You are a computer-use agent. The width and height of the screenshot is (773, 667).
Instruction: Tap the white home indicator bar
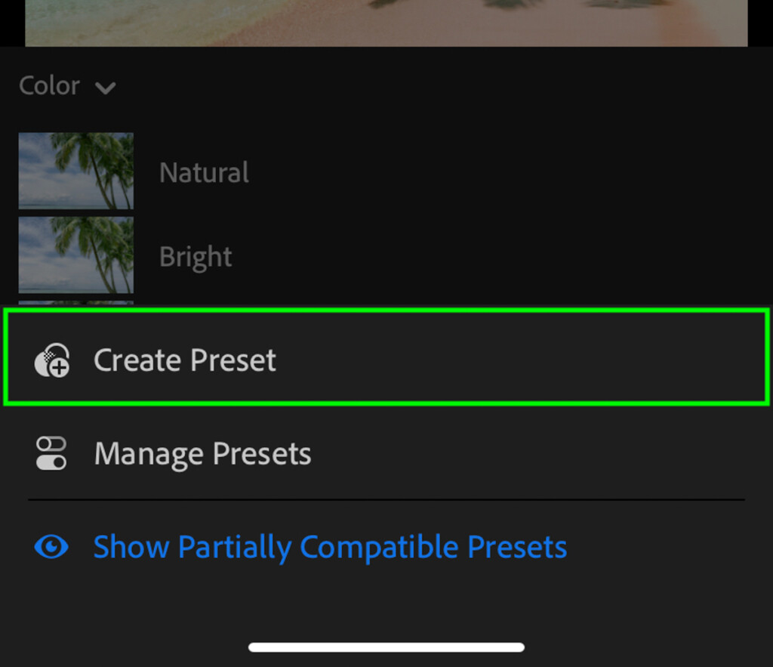click(x=386, y=647)
